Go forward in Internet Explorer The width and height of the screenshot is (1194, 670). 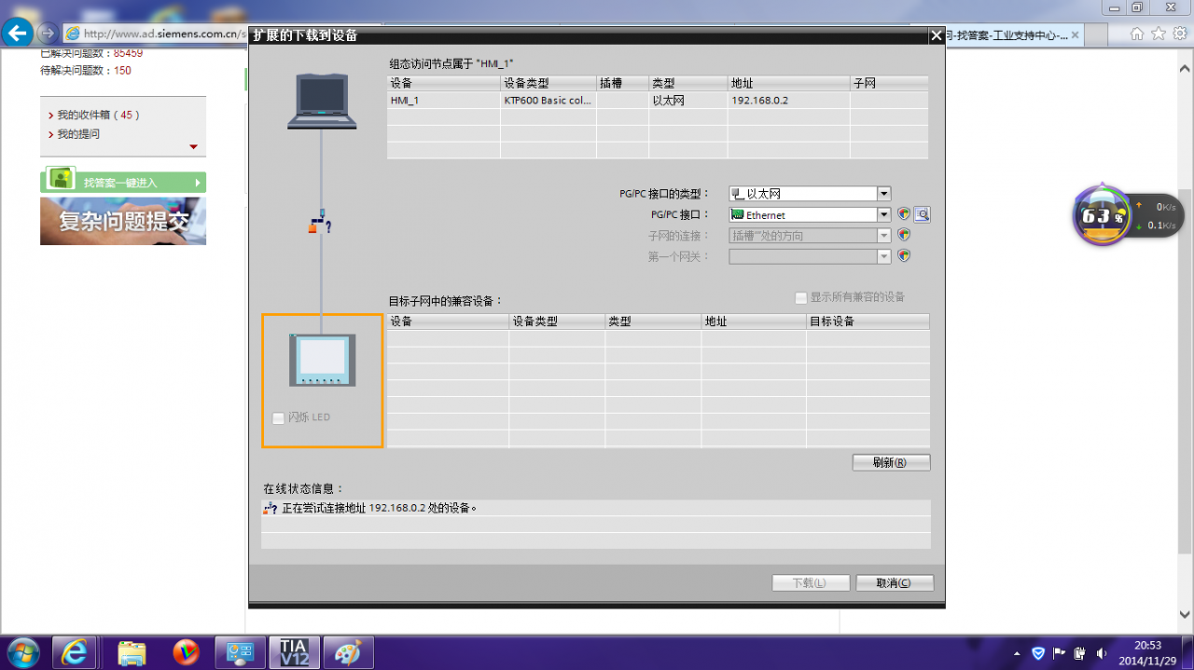(x=47, y=34)
